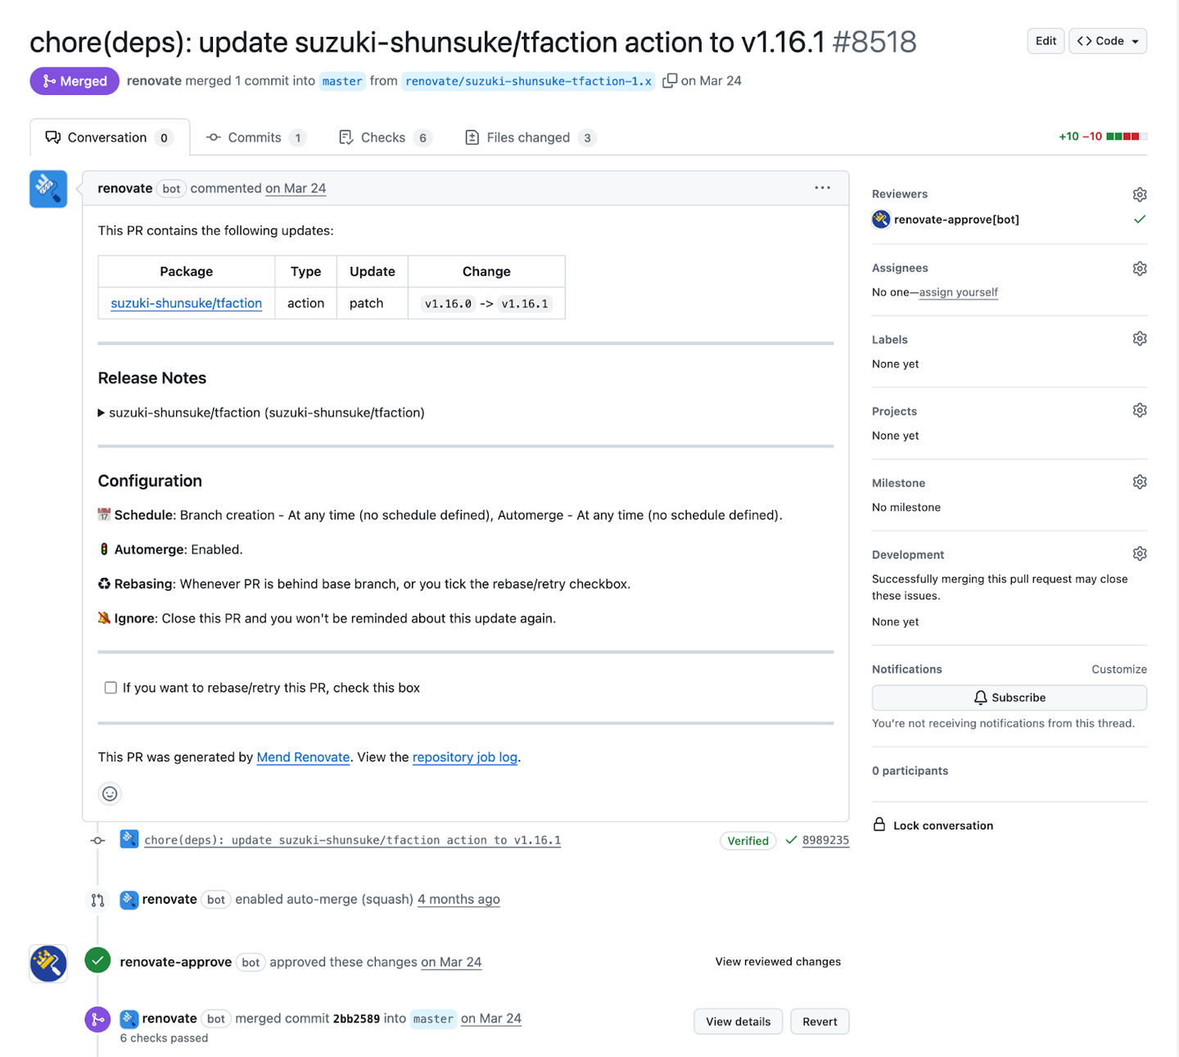1179x1057 pixels.
Task: Click the Milestone gear icon
Action: click(x=1139, y=482)
